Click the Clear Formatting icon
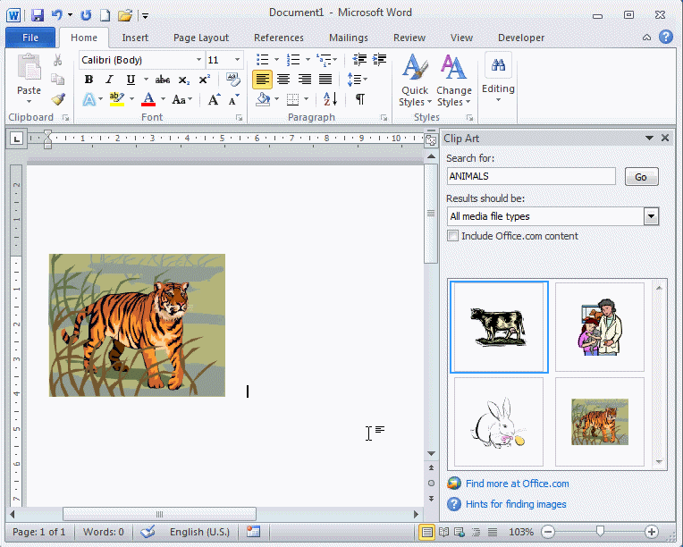This screenshot has width=683, height=547. click(233, 80)
